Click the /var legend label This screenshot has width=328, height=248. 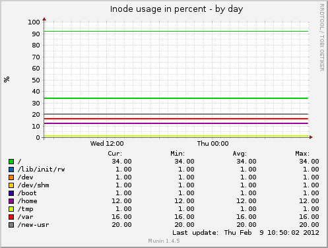pyautogui.click(x=26, y=217)
